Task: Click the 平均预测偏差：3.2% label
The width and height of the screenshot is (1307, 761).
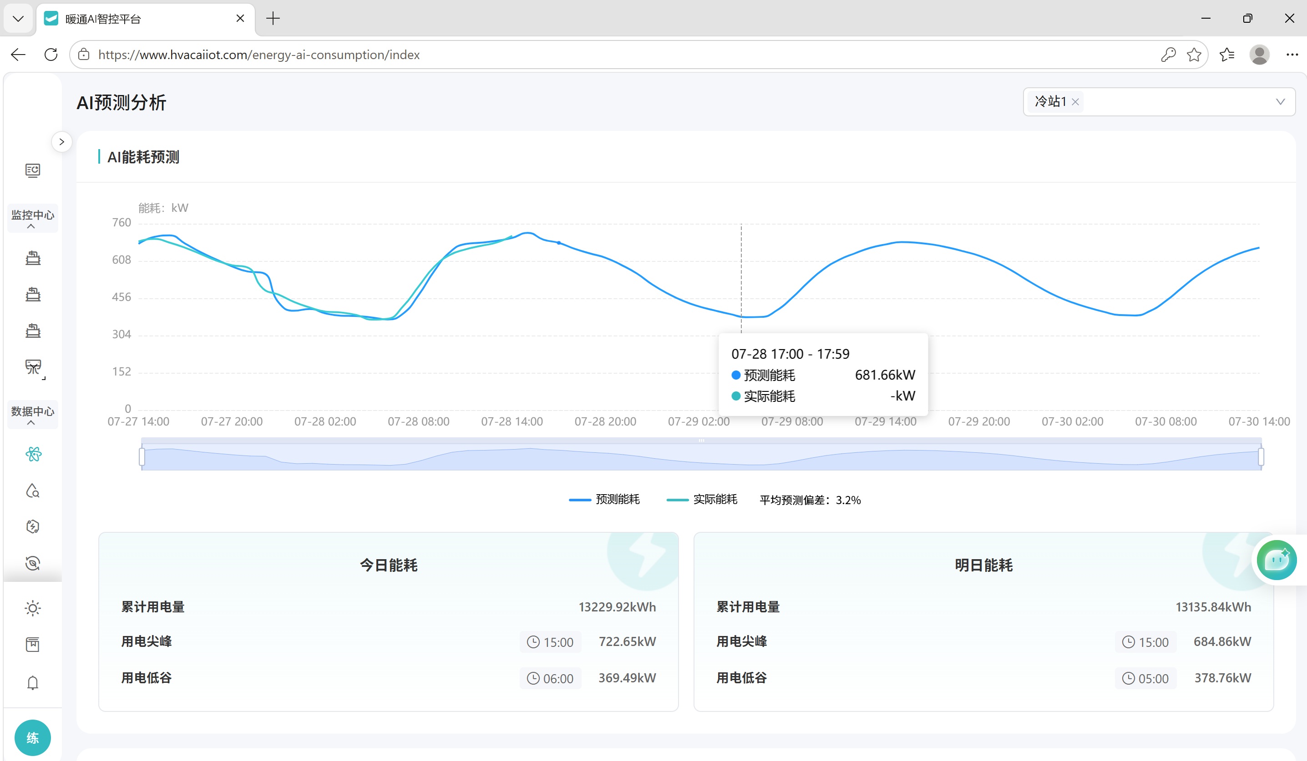Action: pos(810,500)
